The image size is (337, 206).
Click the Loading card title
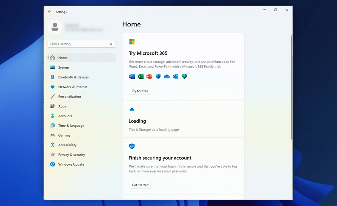[x=137, y=121]
